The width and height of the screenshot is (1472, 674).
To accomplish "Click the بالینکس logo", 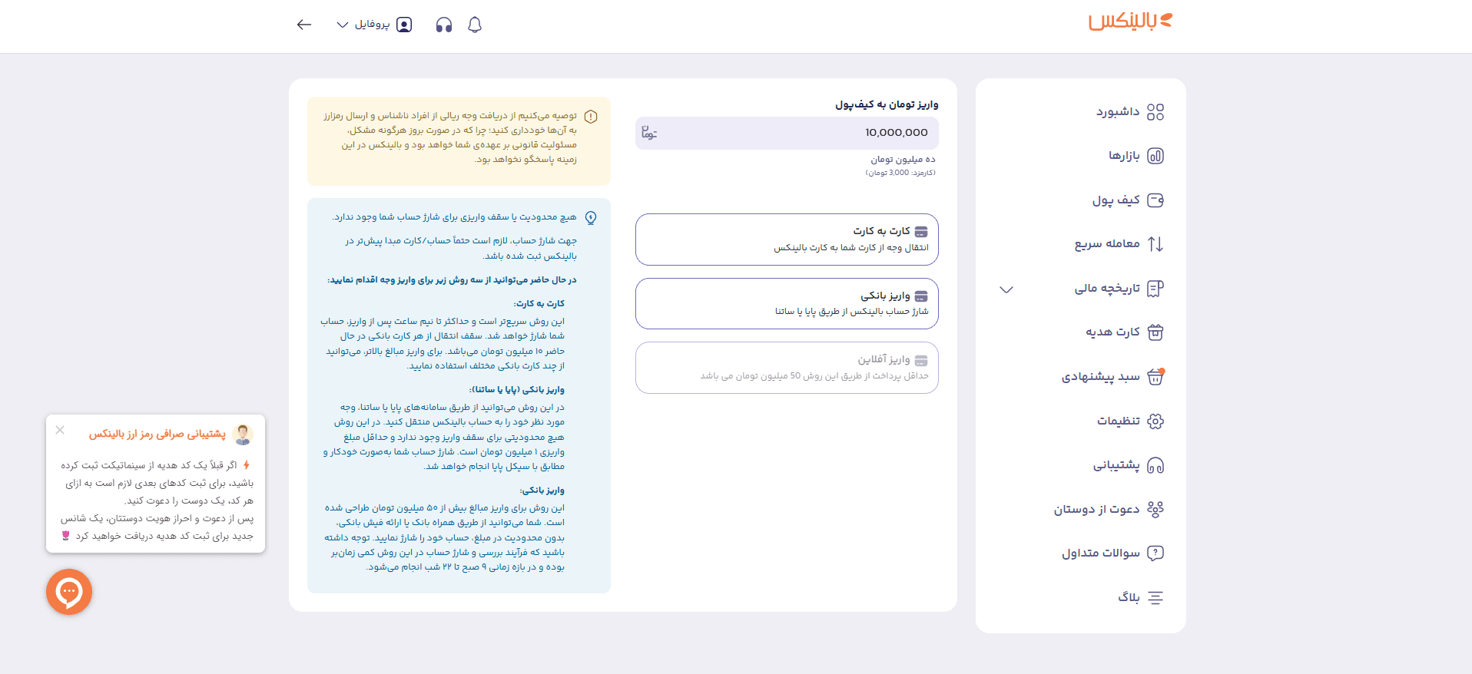I will (x=1130, y=21).
